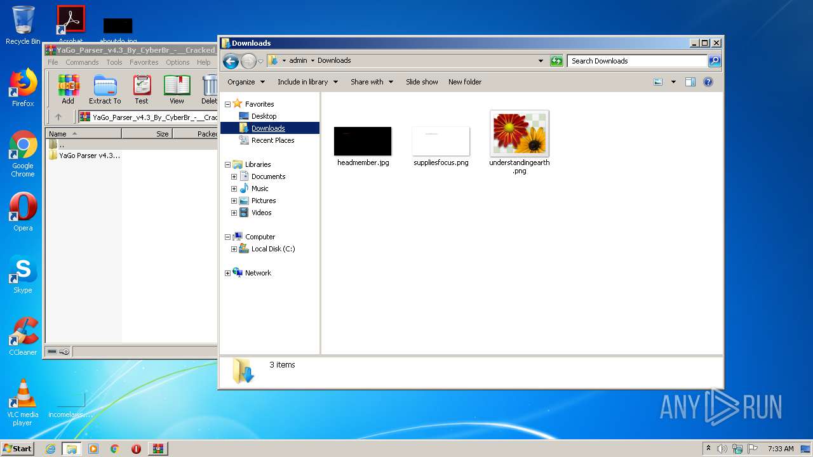The width and height of the screenshot is (813, 457).
Task: Select Skype desktop shortcut
Action: click(23, 274)
